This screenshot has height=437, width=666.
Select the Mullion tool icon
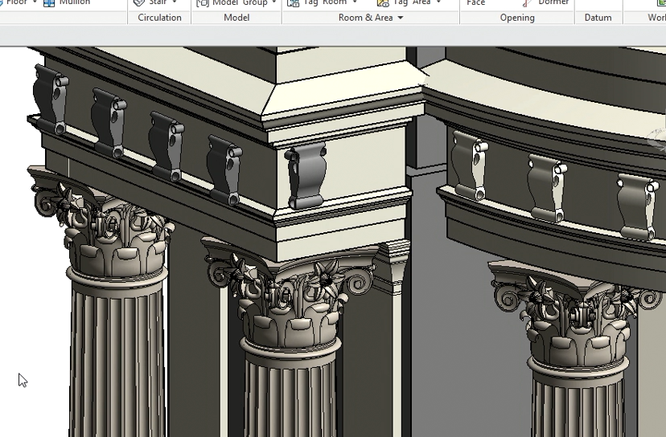pos(50,3)
